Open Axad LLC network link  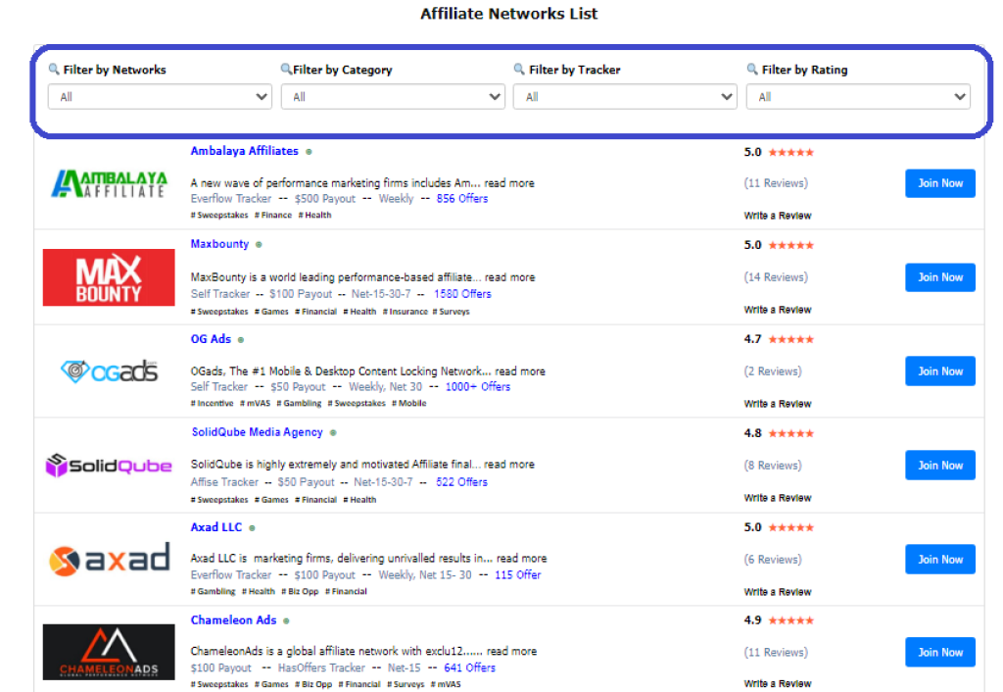tap(216, 527)
